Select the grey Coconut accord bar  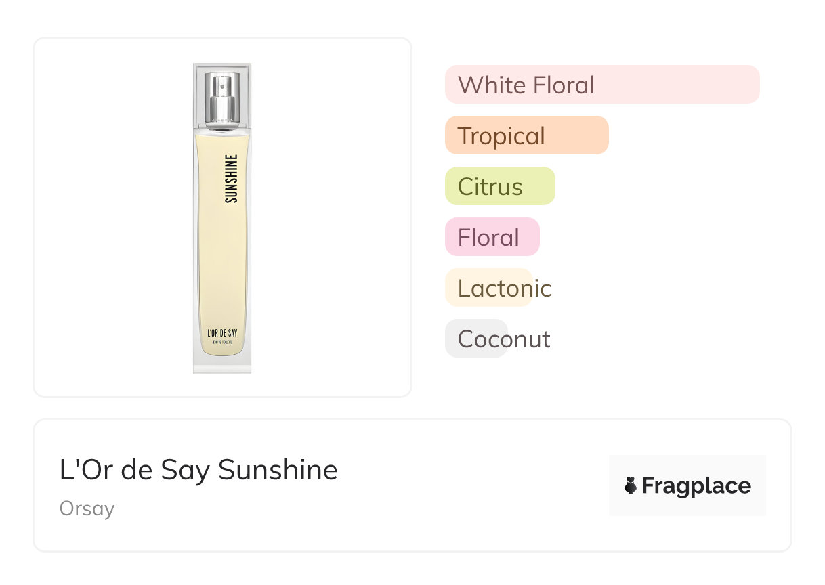pos(476,339)
